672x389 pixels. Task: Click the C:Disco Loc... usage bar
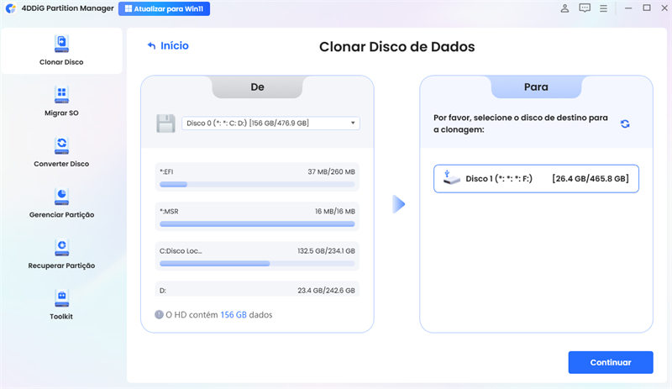click(x=257, y=263)
